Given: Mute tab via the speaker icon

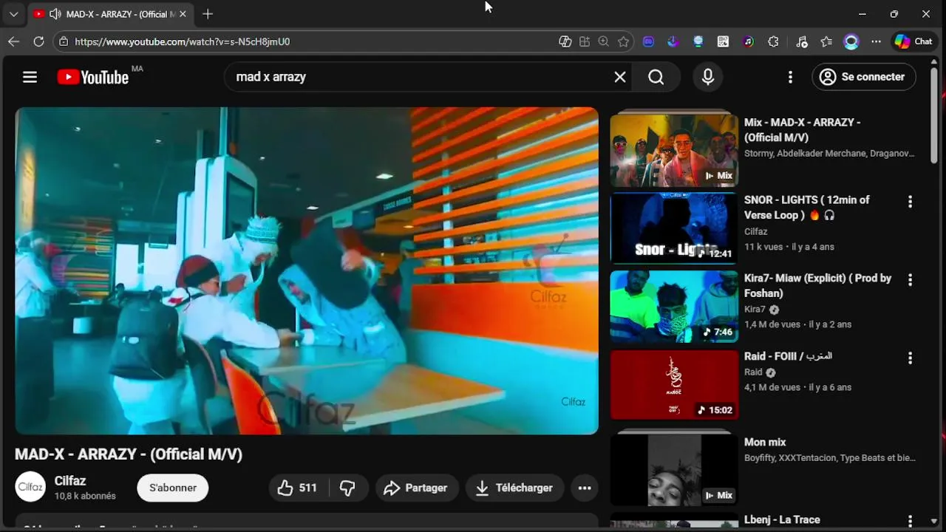Looking at the screenshot, I should (x=55, y=14).
